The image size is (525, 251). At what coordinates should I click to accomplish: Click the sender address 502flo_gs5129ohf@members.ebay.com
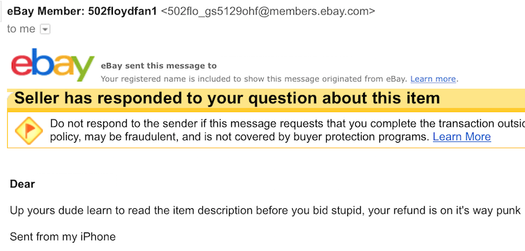click(268, 11)
